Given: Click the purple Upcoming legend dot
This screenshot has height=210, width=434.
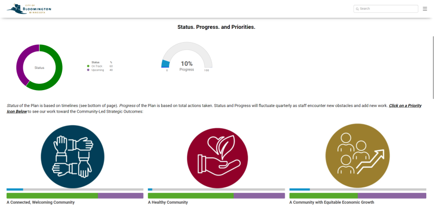Looking at the screenshot, I should (88, 70).
